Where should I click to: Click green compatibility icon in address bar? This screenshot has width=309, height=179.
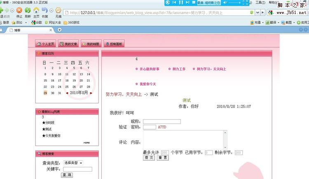252,13
